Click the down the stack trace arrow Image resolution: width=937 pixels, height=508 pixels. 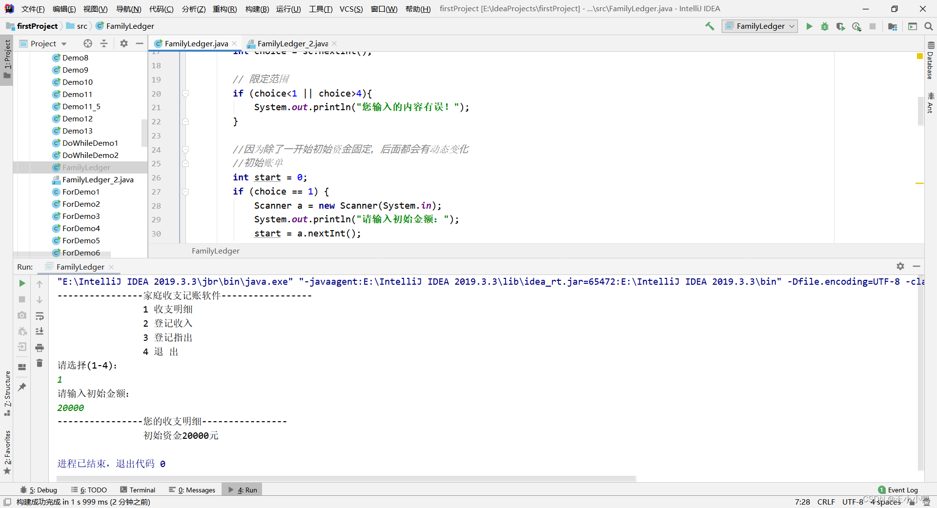click(40, 299)
